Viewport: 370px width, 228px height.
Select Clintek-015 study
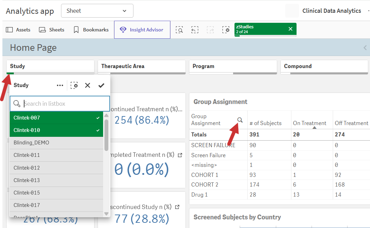click(57, 193)
